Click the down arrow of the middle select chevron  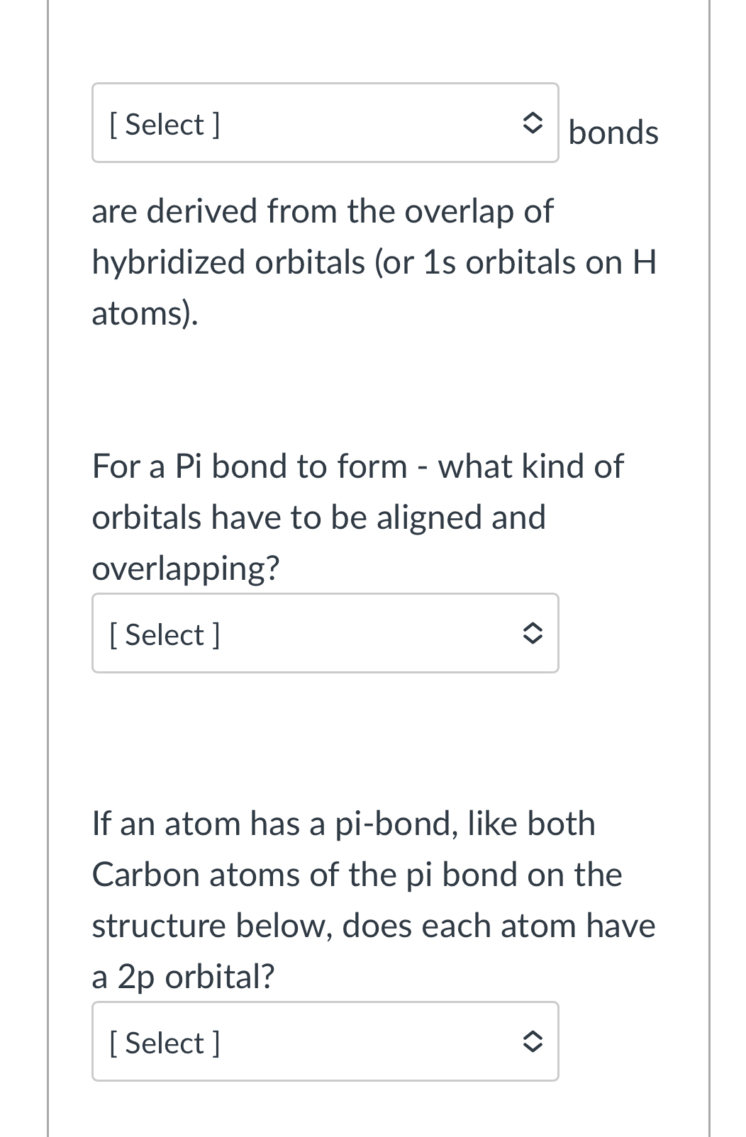[x=533, y=640]
